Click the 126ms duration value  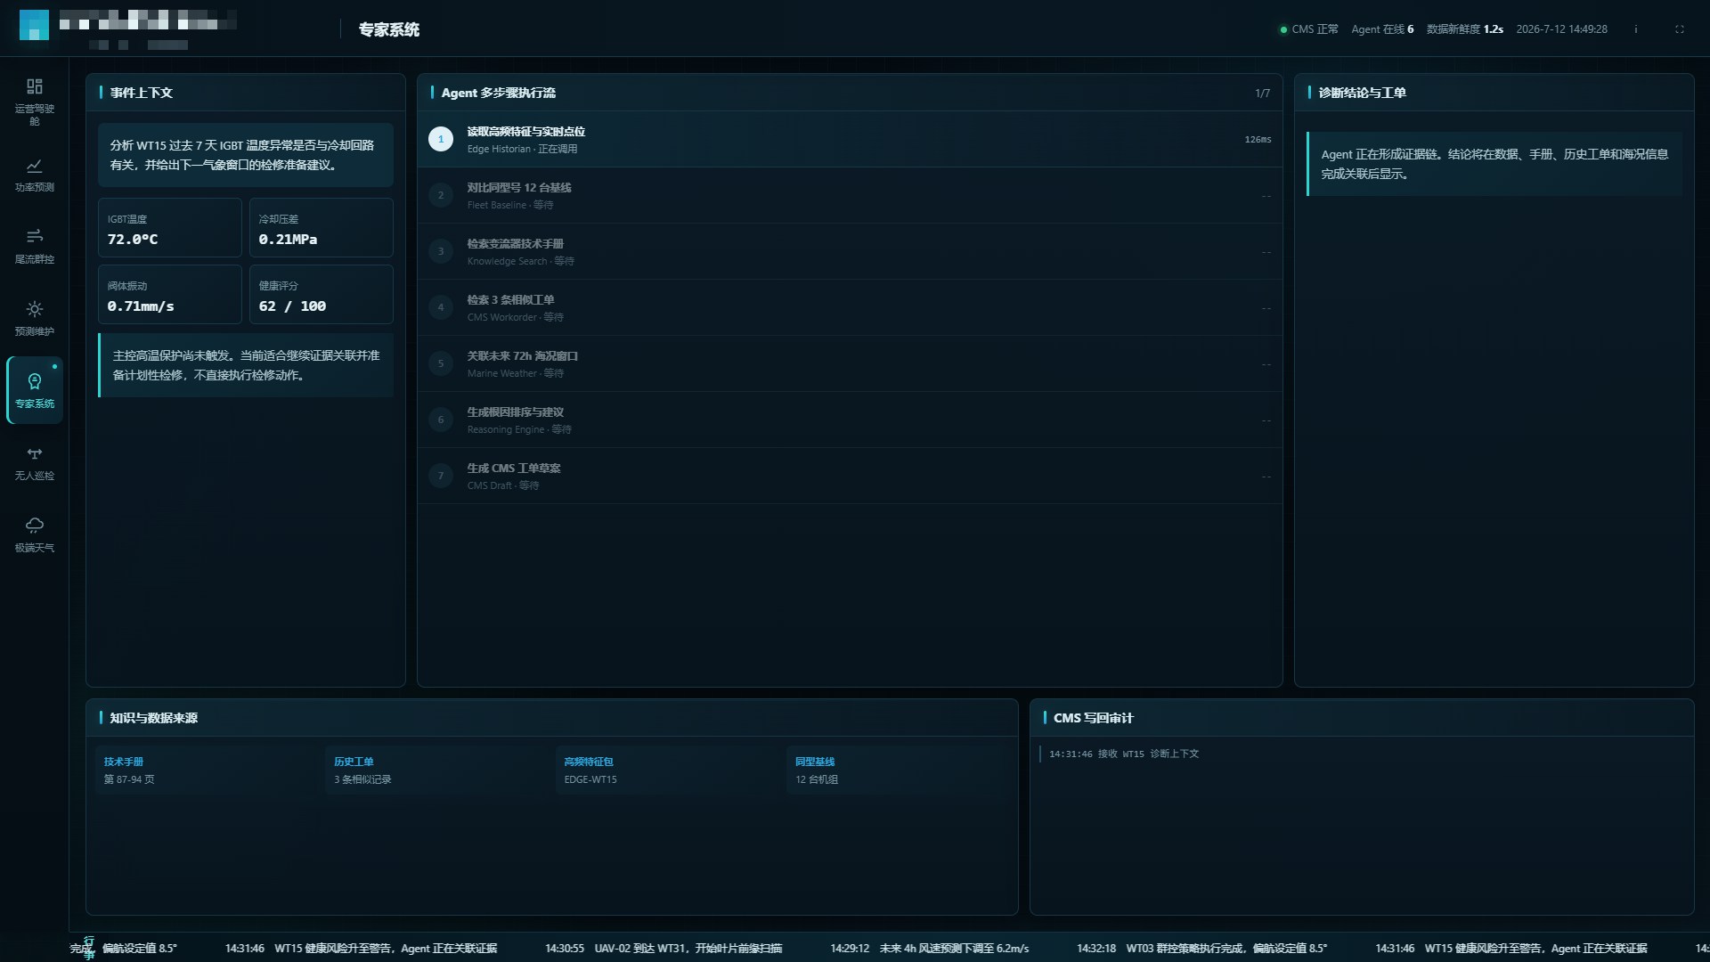point(1258,139)
